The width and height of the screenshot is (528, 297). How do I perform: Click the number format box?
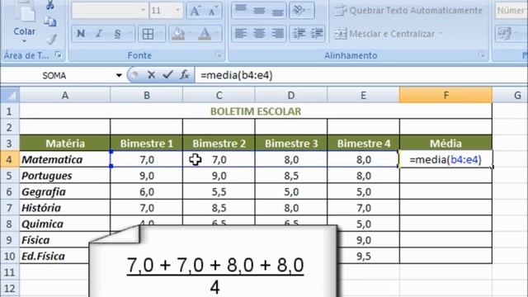click(x=511, y=11)
